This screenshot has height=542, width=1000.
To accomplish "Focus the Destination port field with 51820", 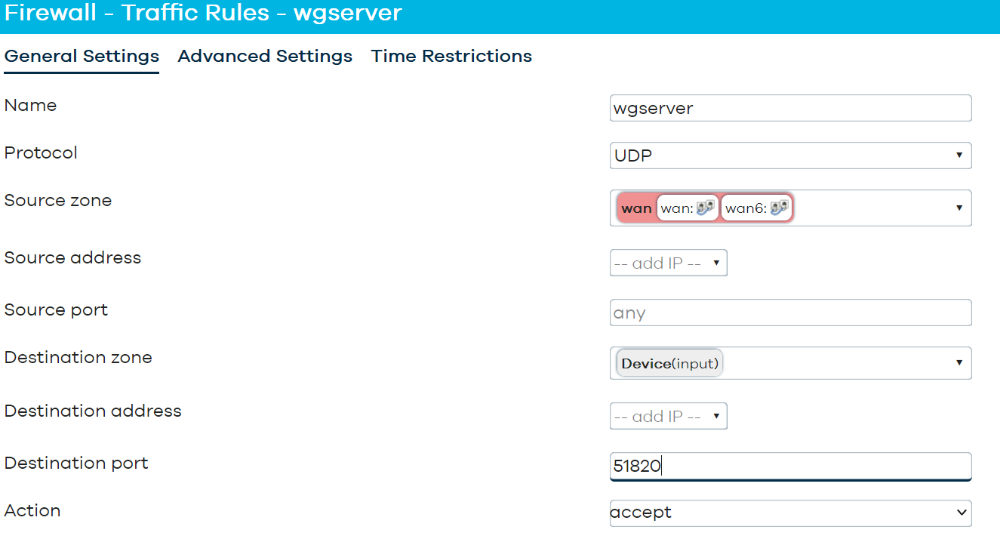I will [789, 467].
